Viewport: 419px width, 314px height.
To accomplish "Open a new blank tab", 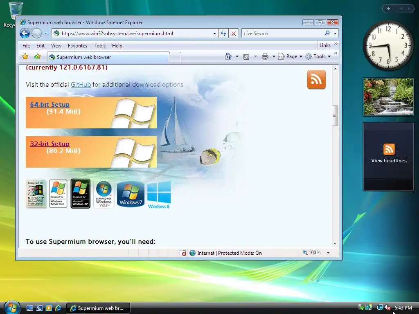I will [175, 58].
